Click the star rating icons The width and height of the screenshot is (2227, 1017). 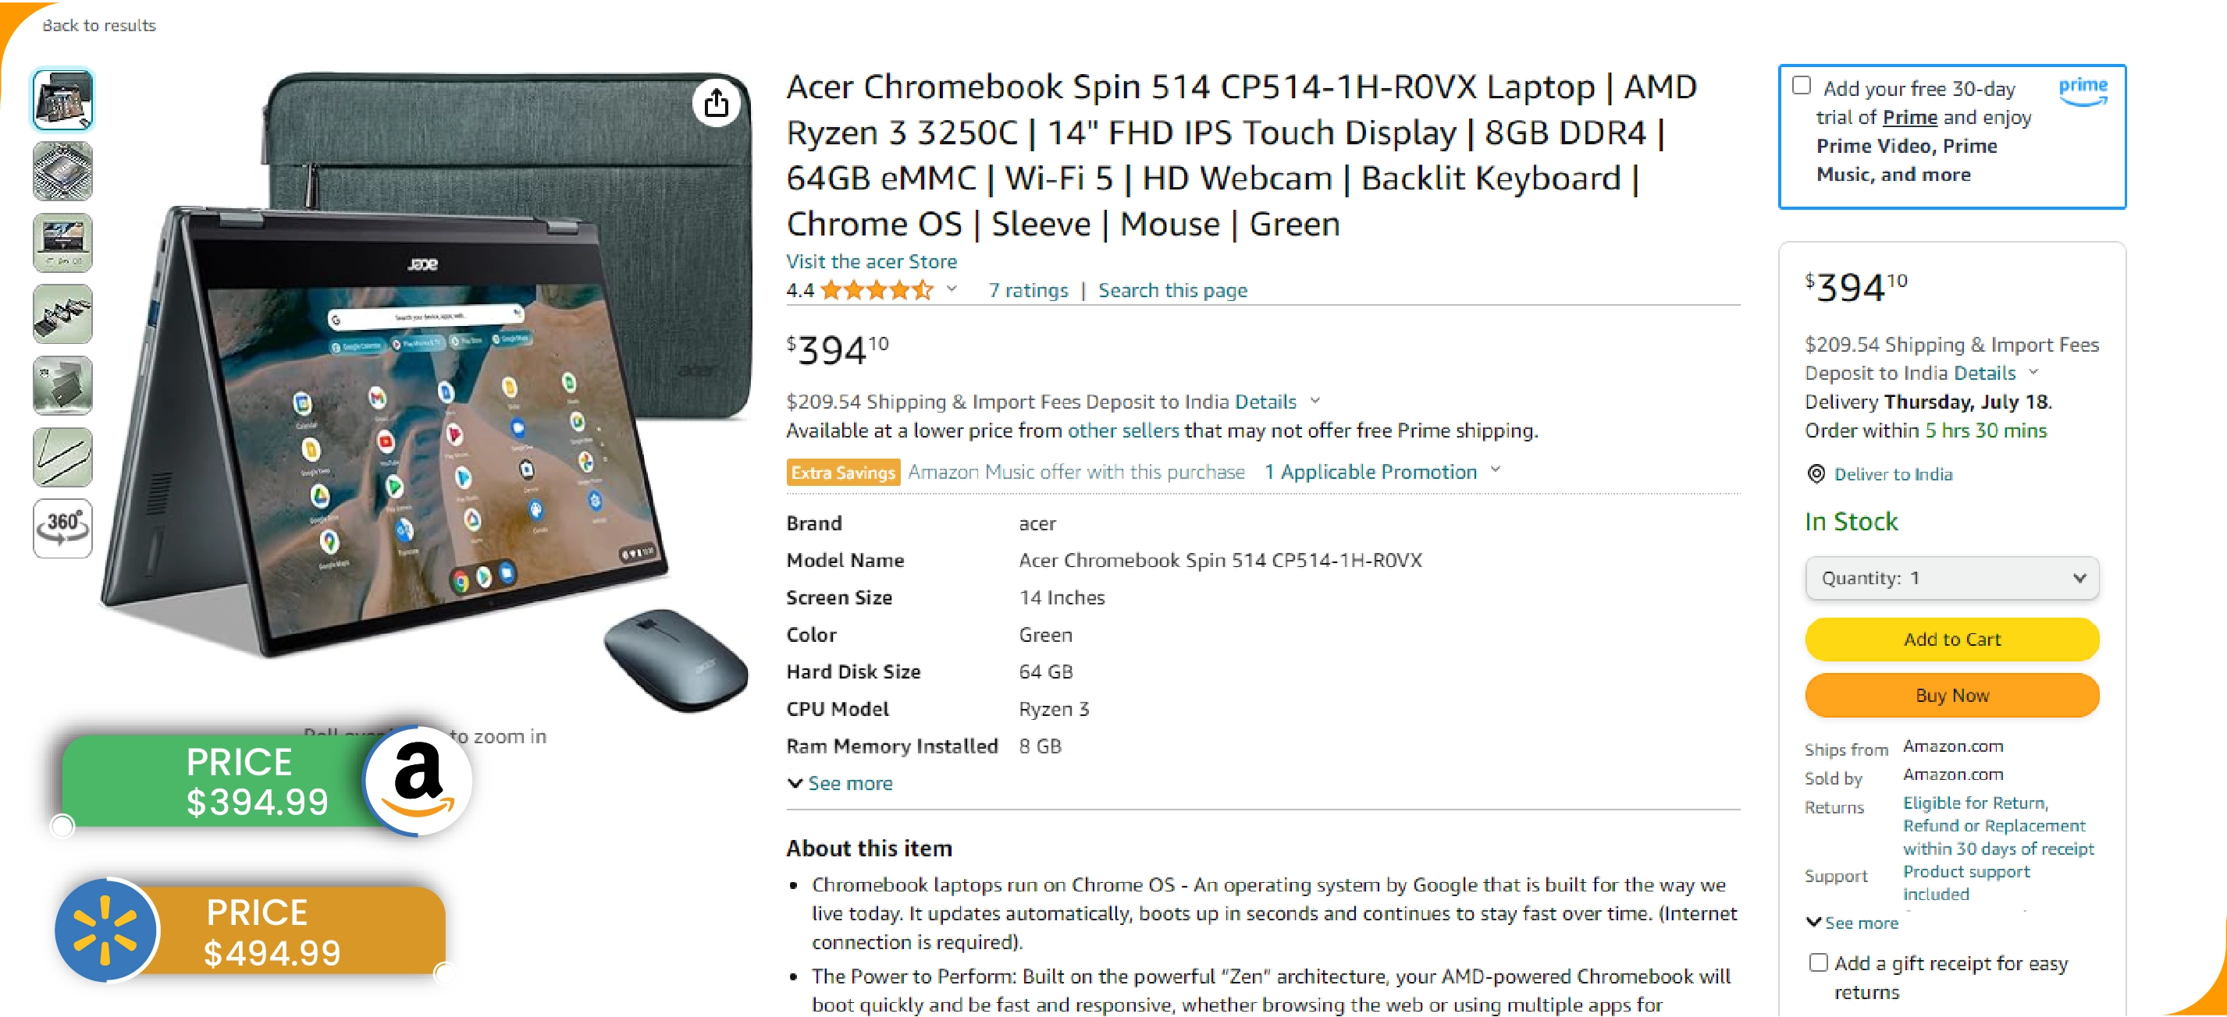876,290
